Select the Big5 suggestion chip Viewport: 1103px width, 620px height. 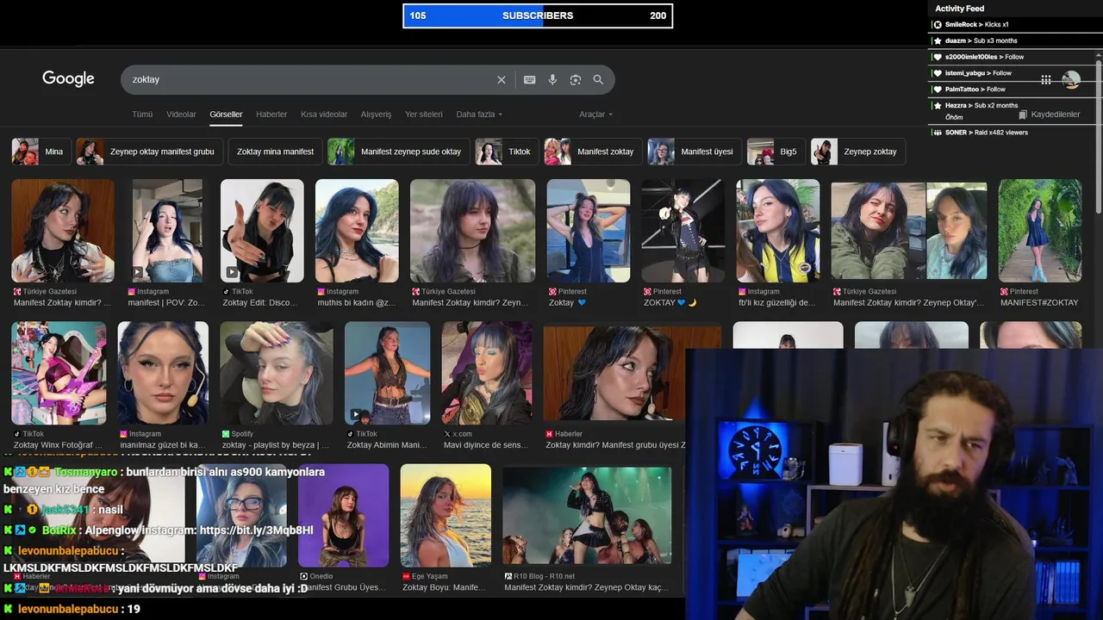[776, 152]
